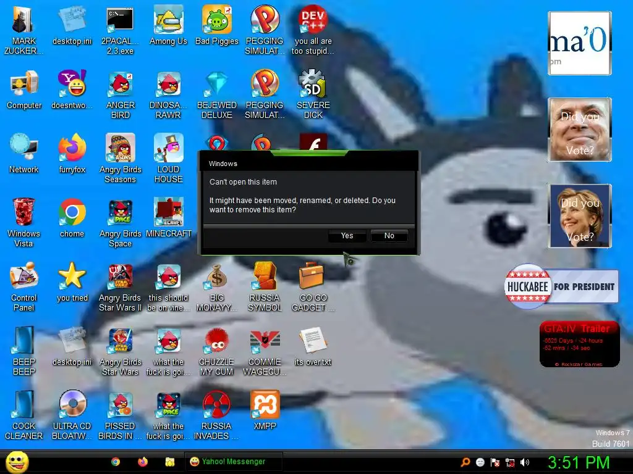Select the LOUD HOUSE desktop icon
Viewport: 633px width, 474px height.
pyautogui.click(x=168, y=159)
